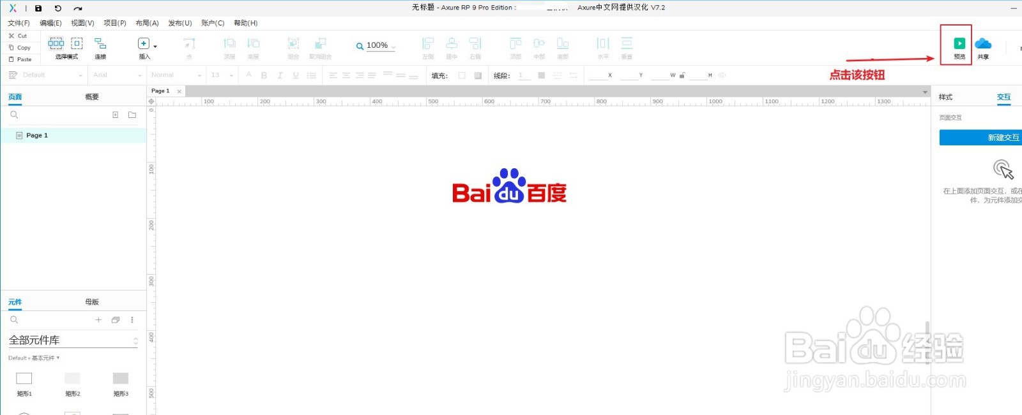Click Align Middle (中部) icon
The image size is (1022, 415).
539,43
